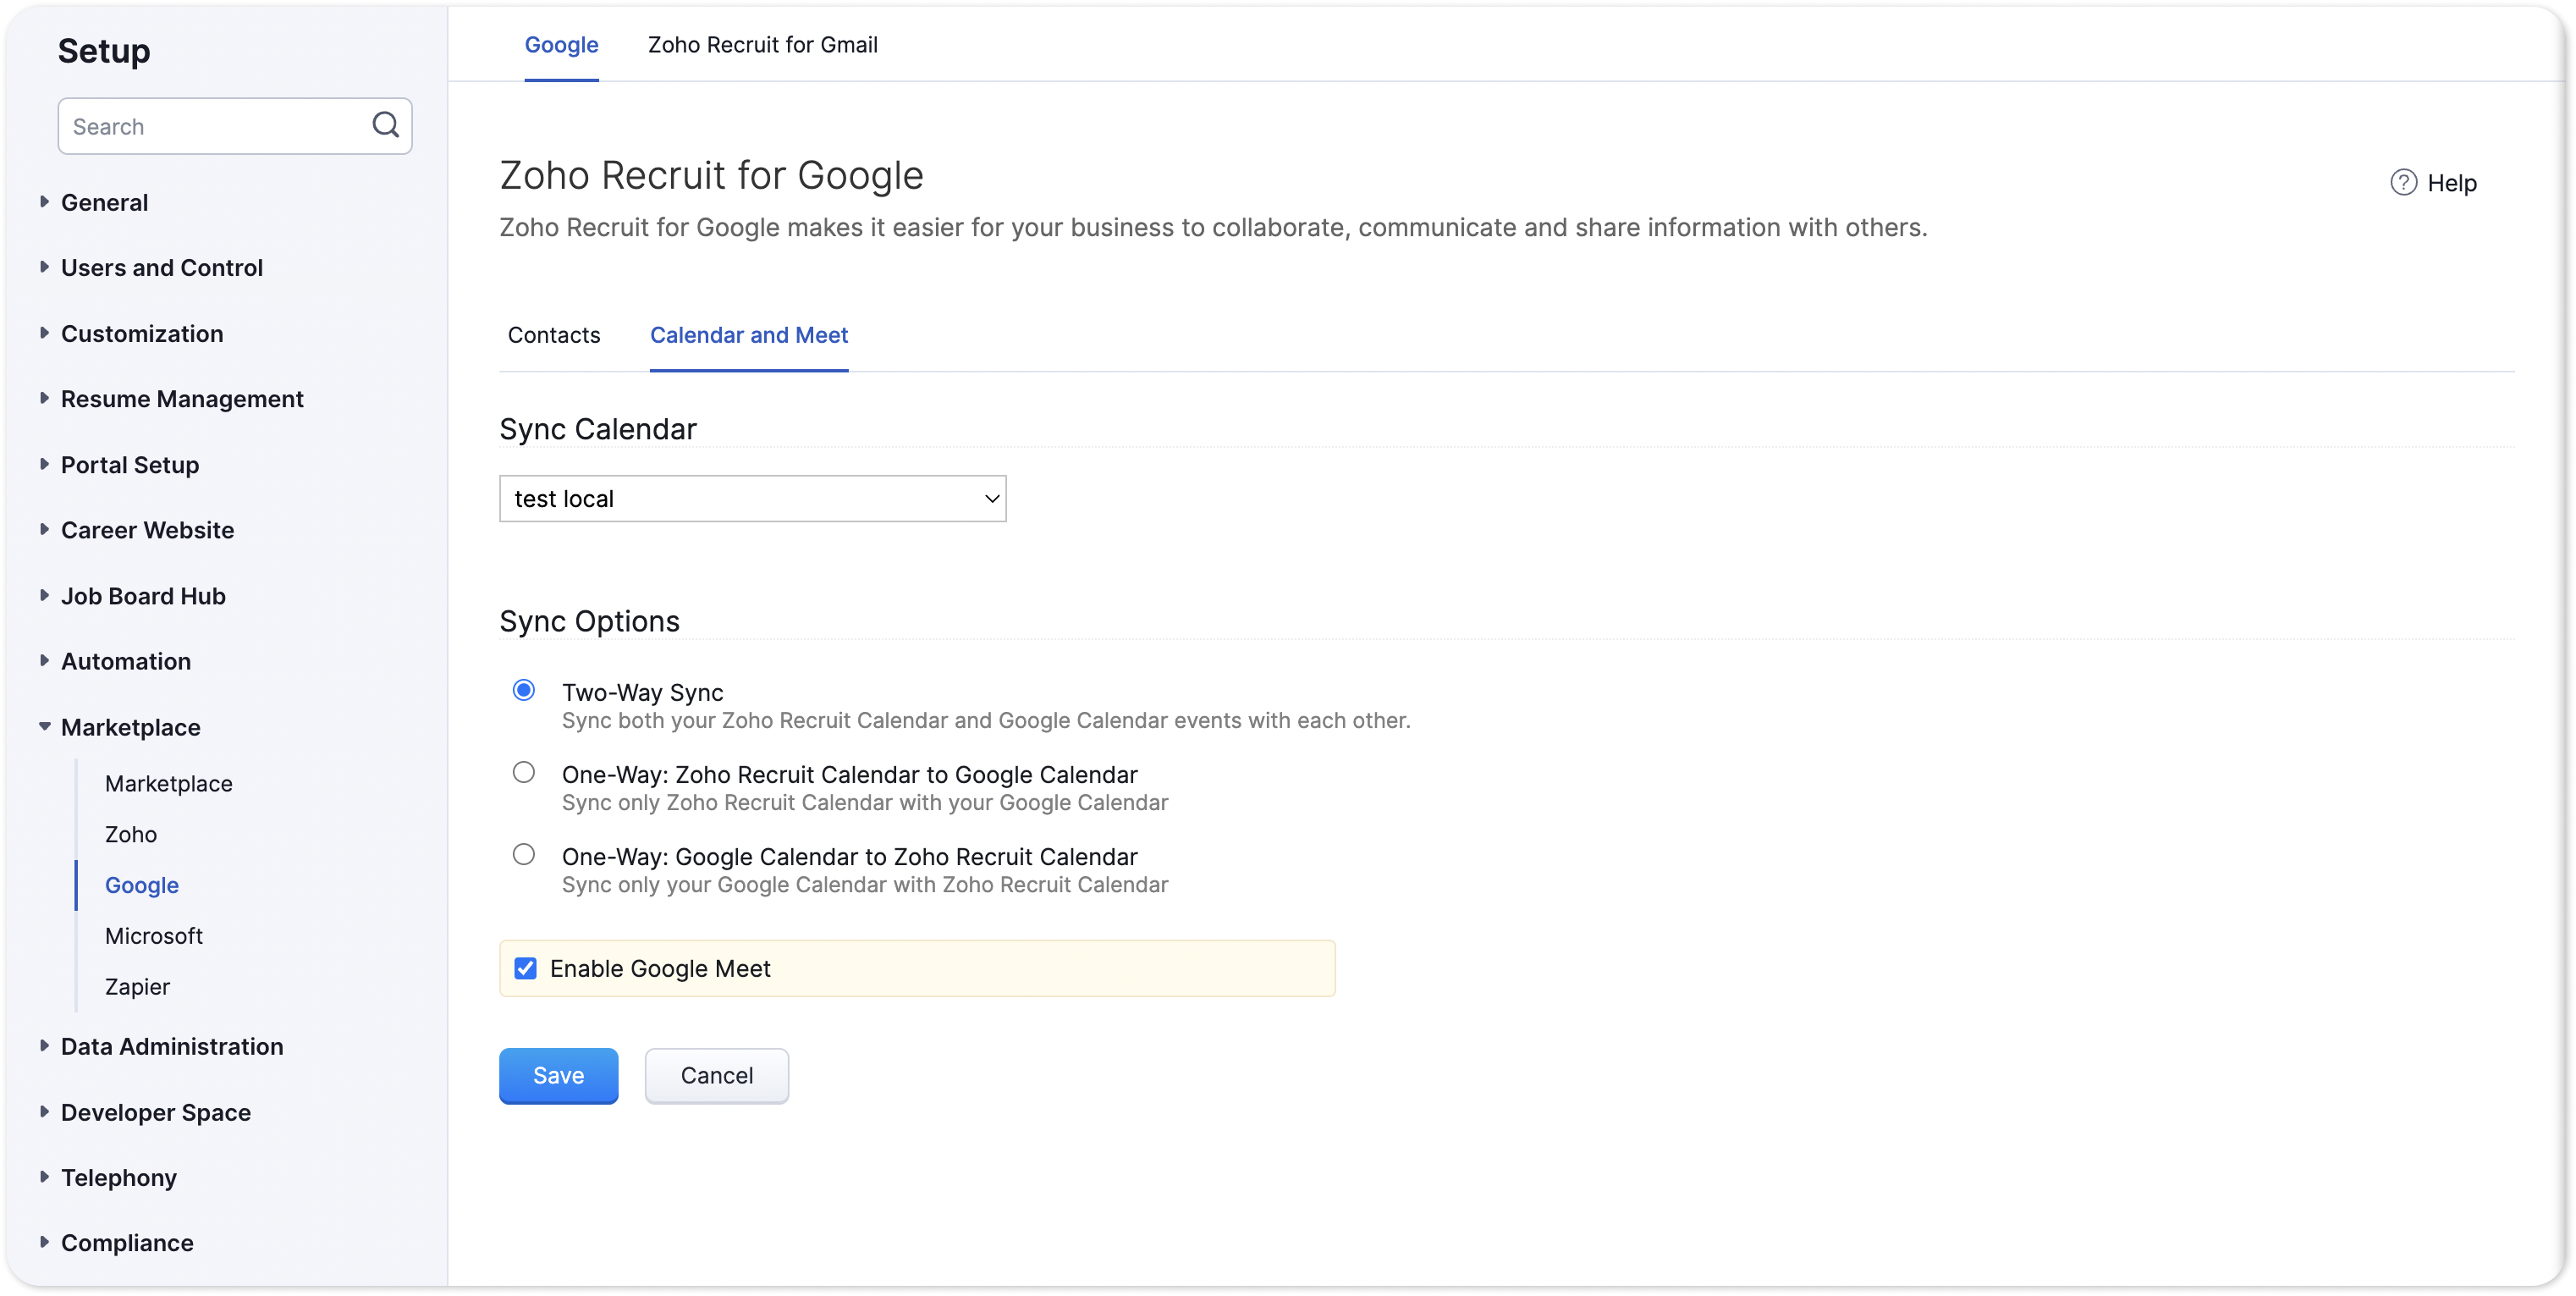Expand the Developer Space arrow
Screen dimensions: 2576x1296
(x=44, y=1111)
